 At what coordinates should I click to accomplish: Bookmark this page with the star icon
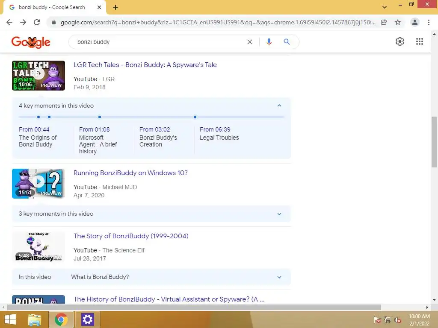[x=398, y=22]
